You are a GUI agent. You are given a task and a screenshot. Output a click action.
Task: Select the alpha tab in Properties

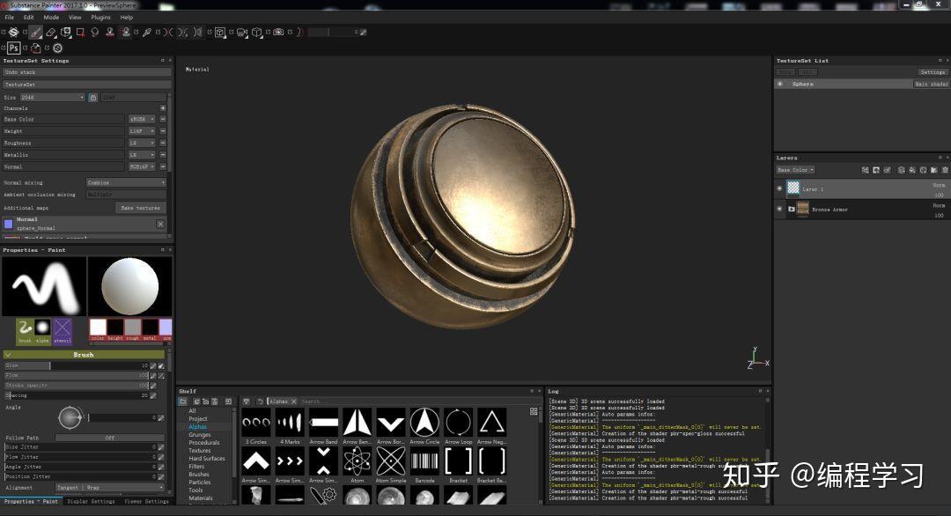click(42, 331)
